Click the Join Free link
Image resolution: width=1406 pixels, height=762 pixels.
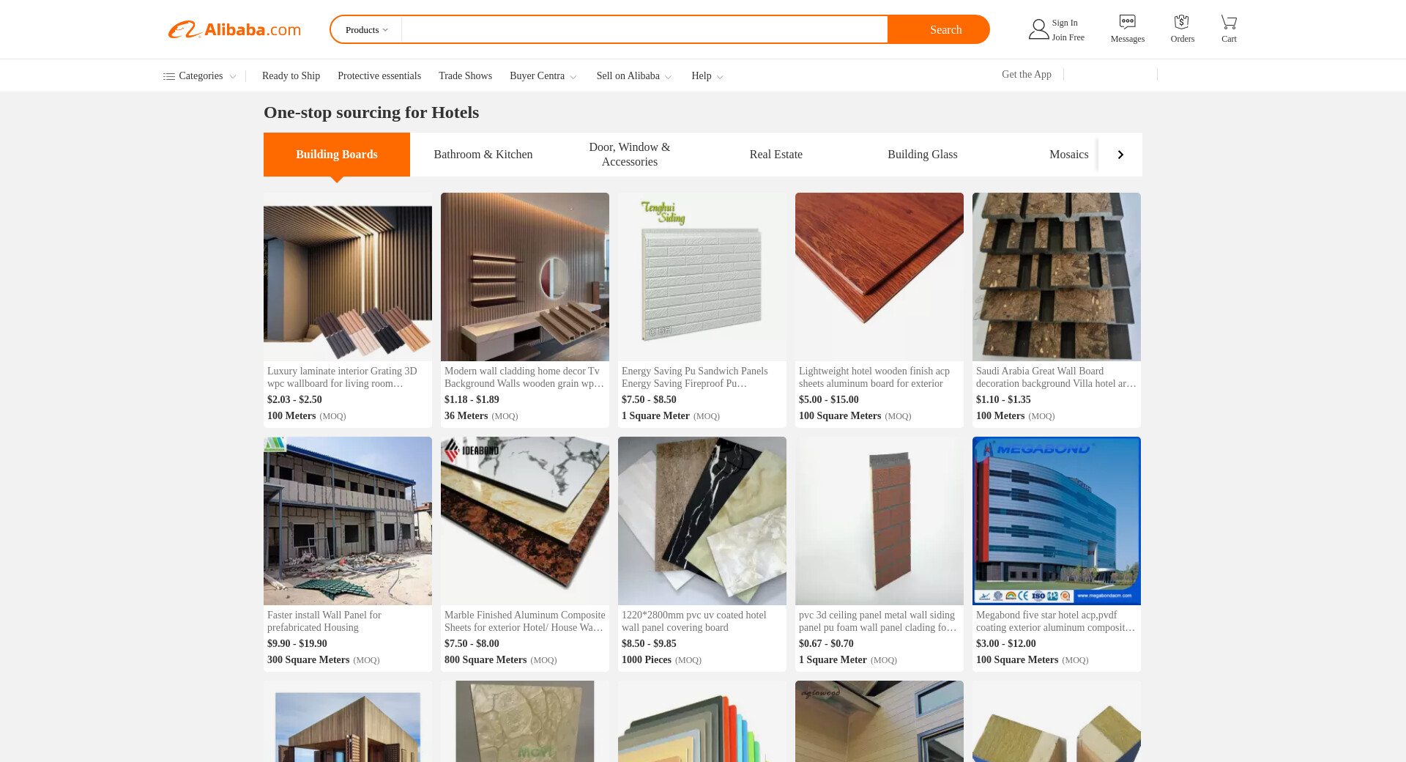click(x=1068, y=37)
